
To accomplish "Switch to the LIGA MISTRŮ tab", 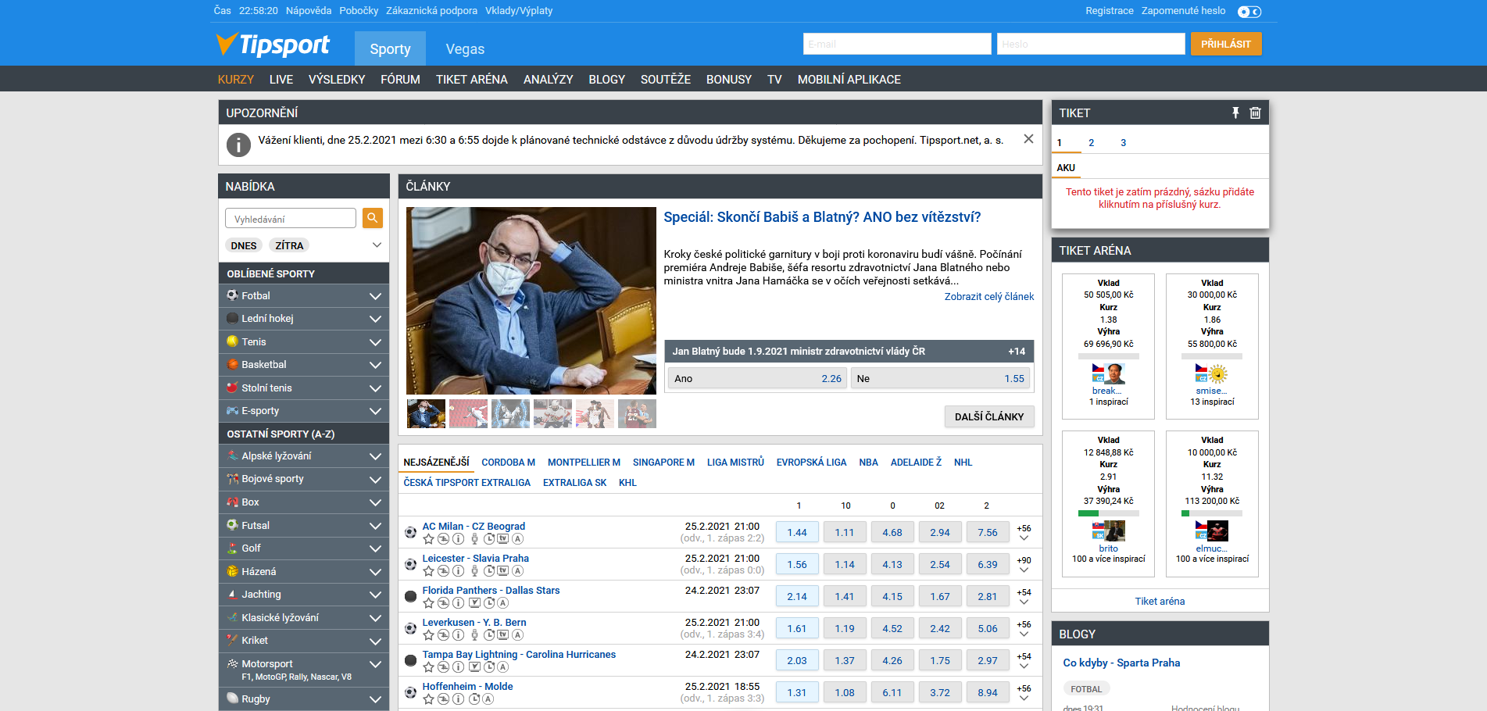I will (735, 463).
